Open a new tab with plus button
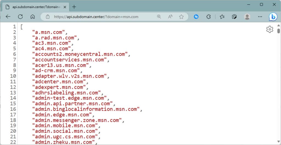Viewport: 281px width, 145px height. [x=74, y=7]
